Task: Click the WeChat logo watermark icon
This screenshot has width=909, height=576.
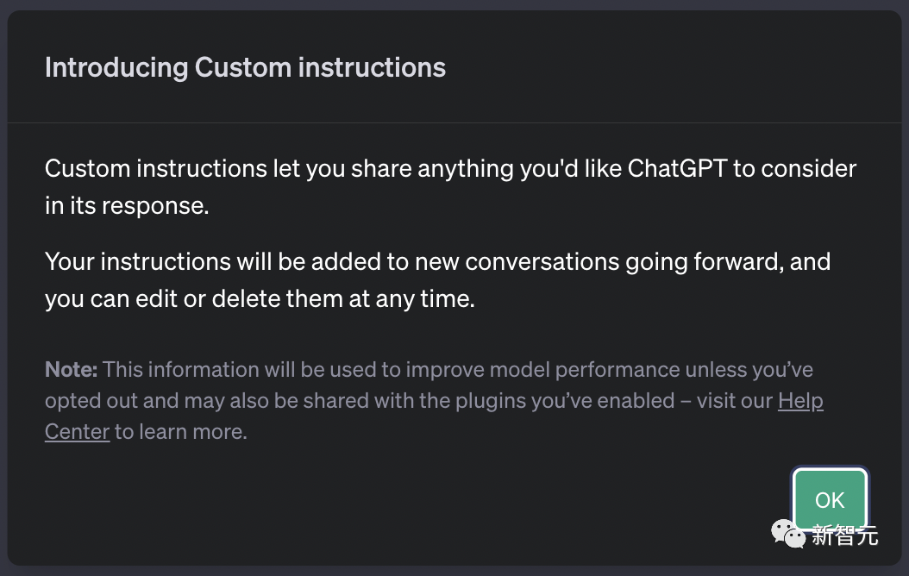Action: 788,533
